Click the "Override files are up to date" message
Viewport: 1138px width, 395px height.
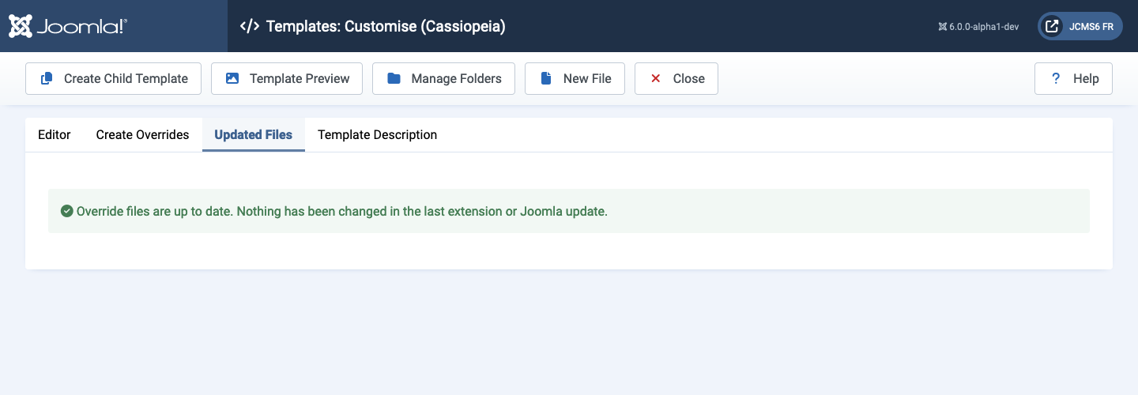coord(341,211)
